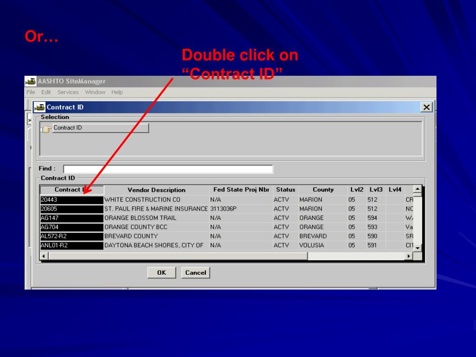Select contract AG704
This screenshot has height=357, width=476.
coord(72,227)
